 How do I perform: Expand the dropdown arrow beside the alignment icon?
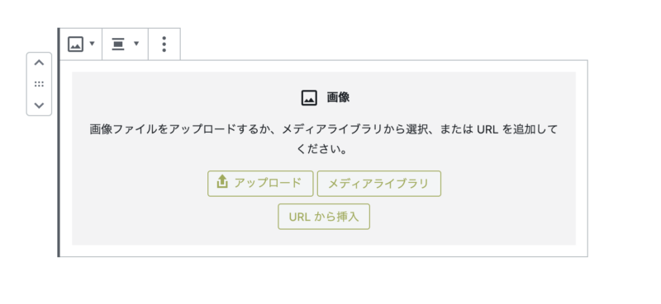tap(136, 44)
